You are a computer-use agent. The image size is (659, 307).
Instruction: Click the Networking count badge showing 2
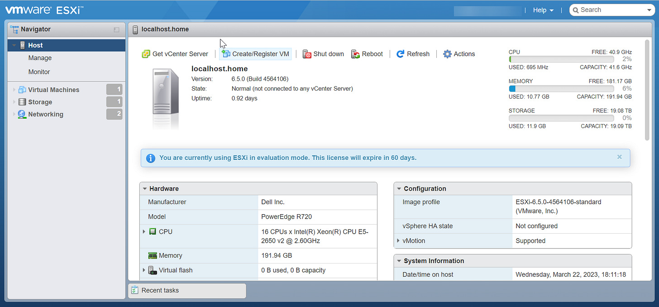(115, 114)
